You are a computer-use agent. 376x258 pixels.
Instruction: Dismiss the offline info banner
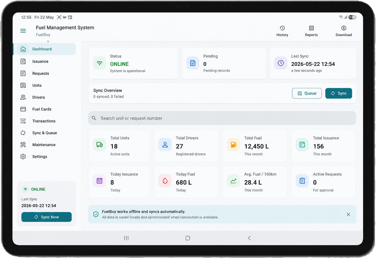tap(348, 214)
